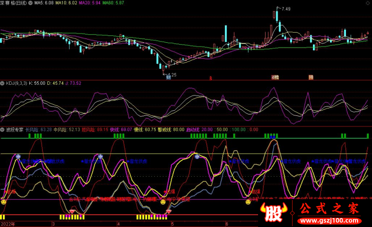Click the 预 forecast marker icon

point(311,77)
